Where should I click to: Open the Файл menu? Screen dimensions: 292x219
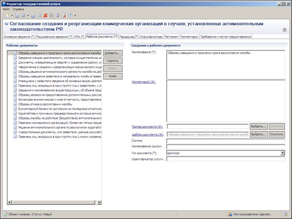click(x=6, y=9)
